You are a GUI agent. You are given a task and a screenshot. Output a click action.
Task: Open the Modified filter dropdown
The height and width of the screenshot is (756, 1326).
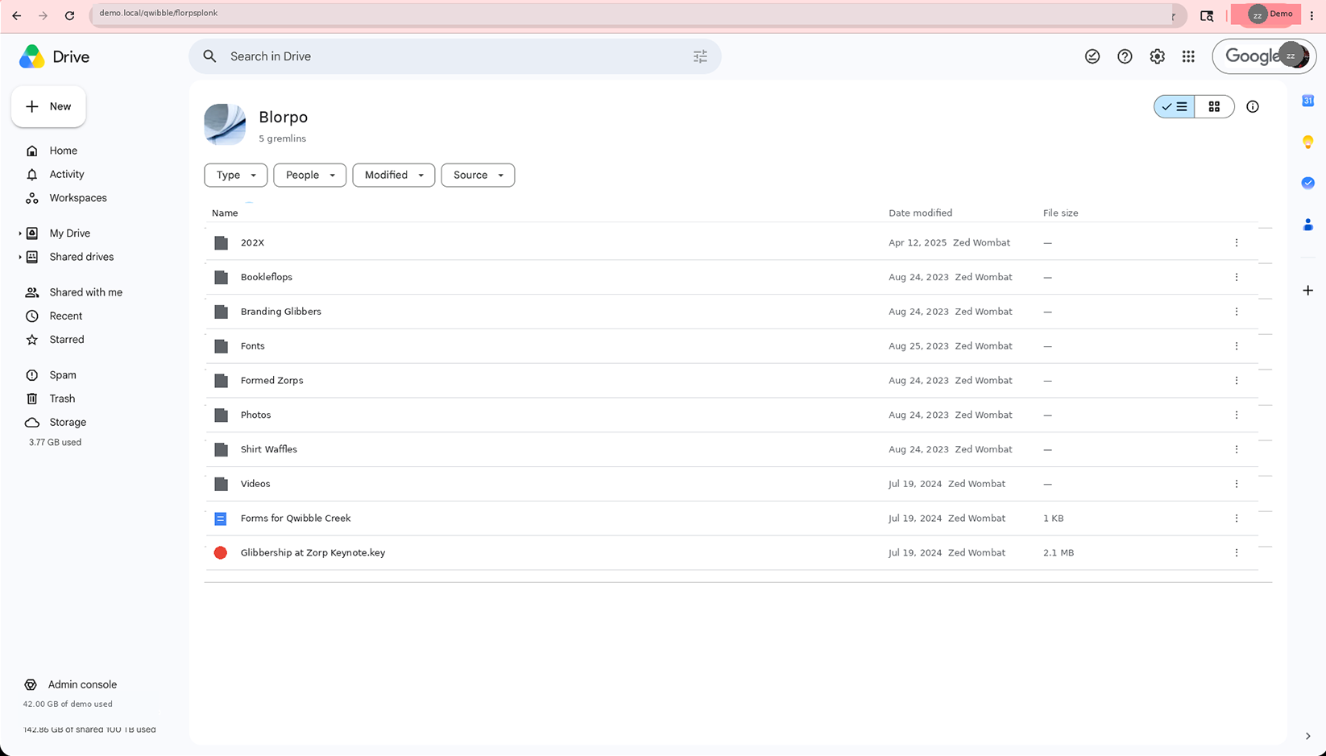pyautogui.click(x=394, y=175)
